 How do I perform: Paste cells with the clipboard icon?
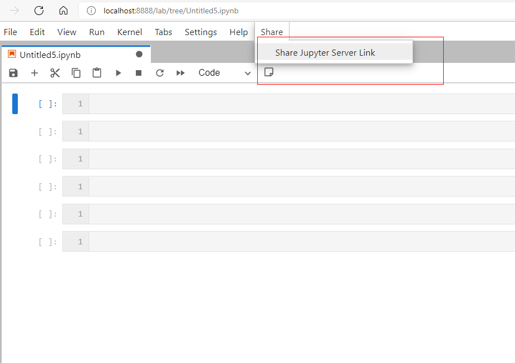click(97, 73)
